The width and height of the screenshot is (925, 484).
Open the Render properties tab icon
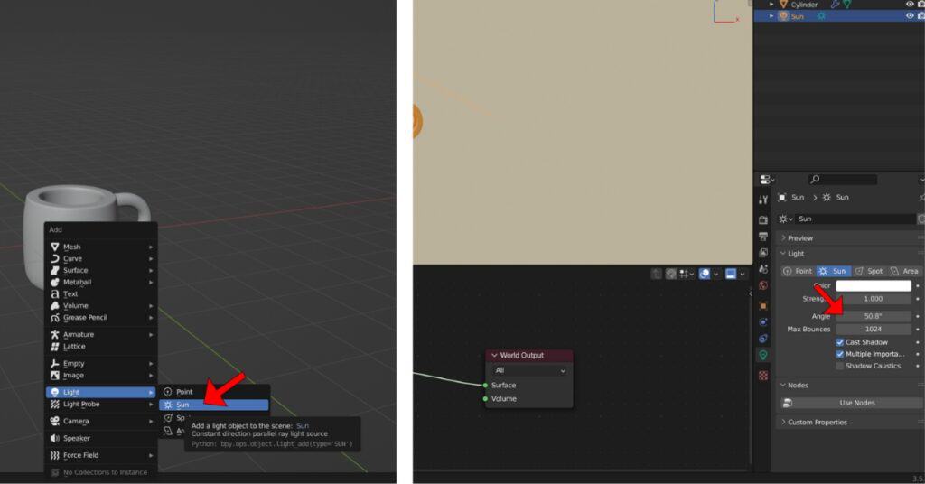pos(763,219)
